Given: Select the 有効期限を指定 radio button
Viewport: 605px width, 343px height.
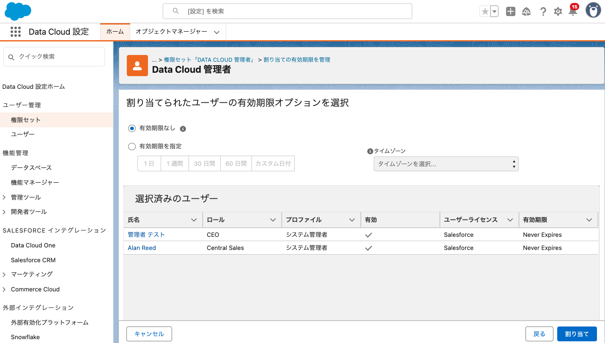Looking at the screenshot, I should 132,146.
